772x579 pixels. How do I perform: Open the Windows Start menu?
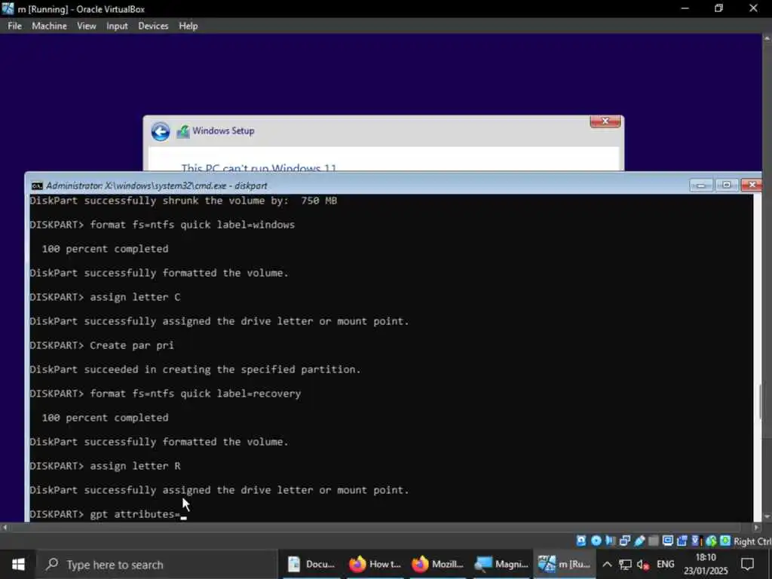click(18, 564)
